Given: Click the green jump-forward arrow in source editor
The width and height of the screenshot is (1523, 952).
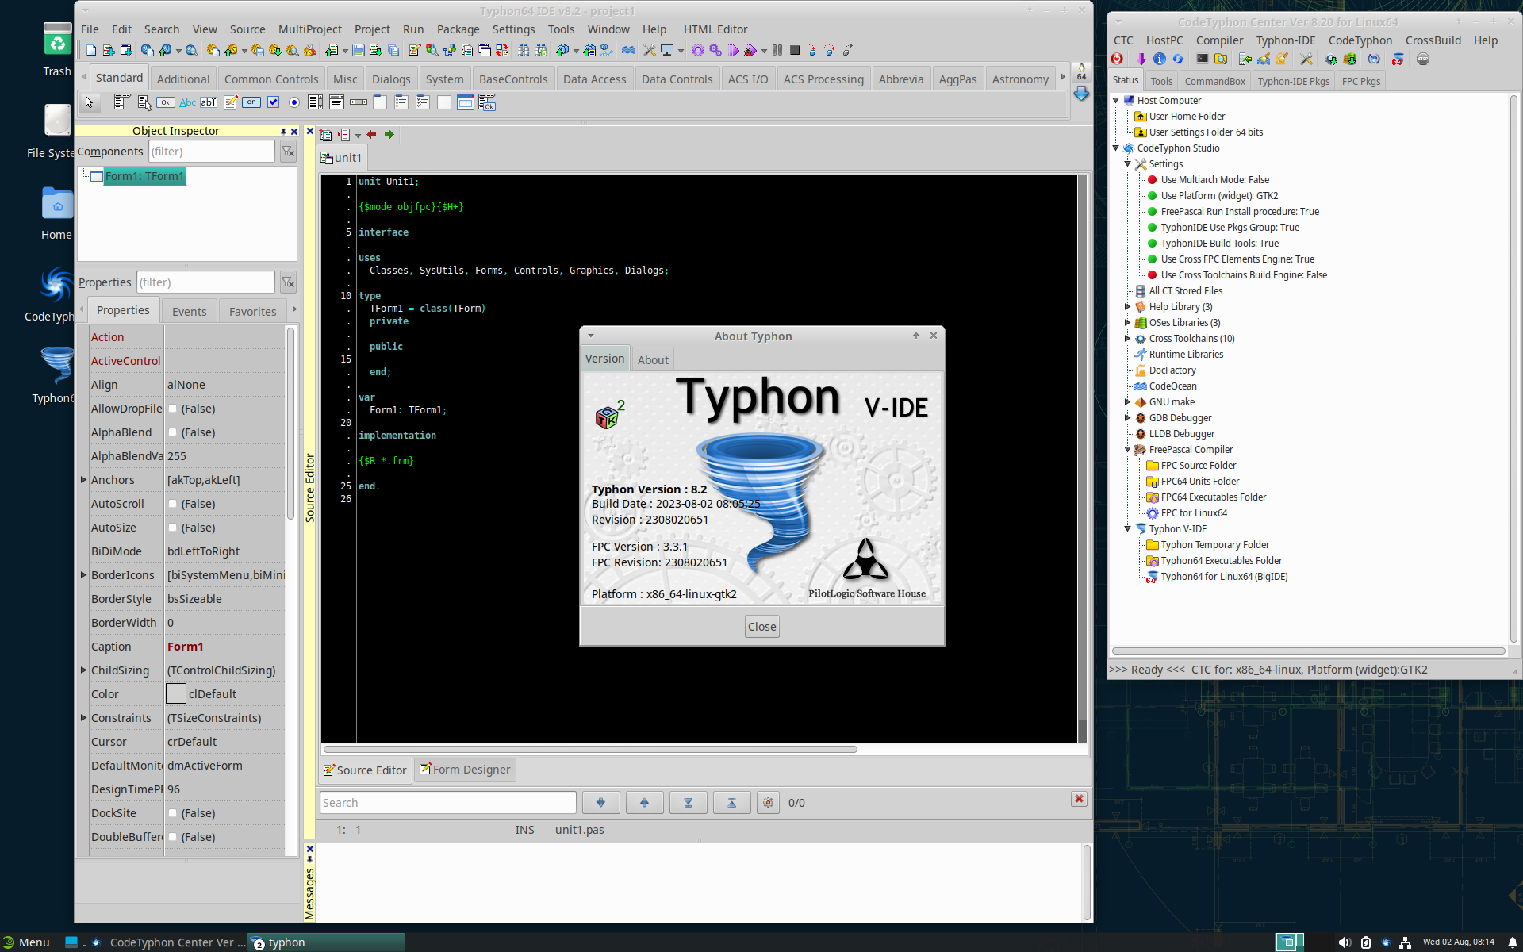Looking at the screenshot, I should (389, 135).
